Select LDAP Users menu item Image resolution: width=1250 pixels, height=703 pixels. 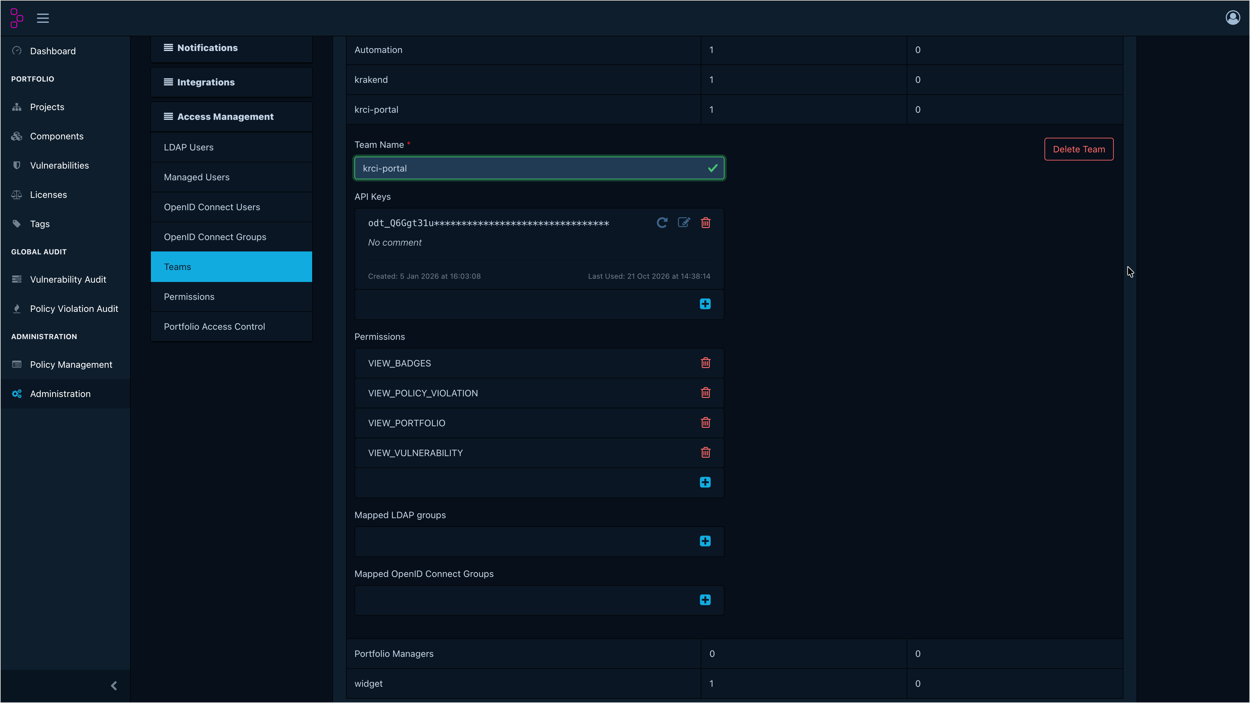(x=232, y=147)
